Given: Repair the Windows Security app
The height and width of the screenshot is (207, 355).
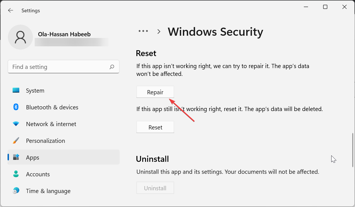Looking at the screenshot, I should (155, 92).
